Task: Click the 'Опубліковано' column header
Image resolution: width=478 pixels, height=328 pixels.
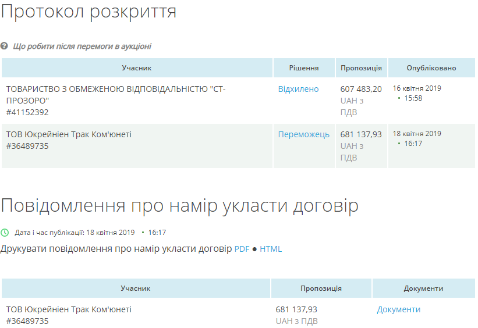Action: 431,68
